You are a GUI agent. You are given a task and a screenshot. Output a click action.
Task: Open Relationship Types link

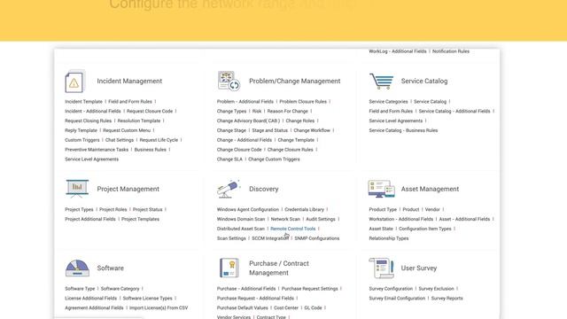(x=389, y=238)
